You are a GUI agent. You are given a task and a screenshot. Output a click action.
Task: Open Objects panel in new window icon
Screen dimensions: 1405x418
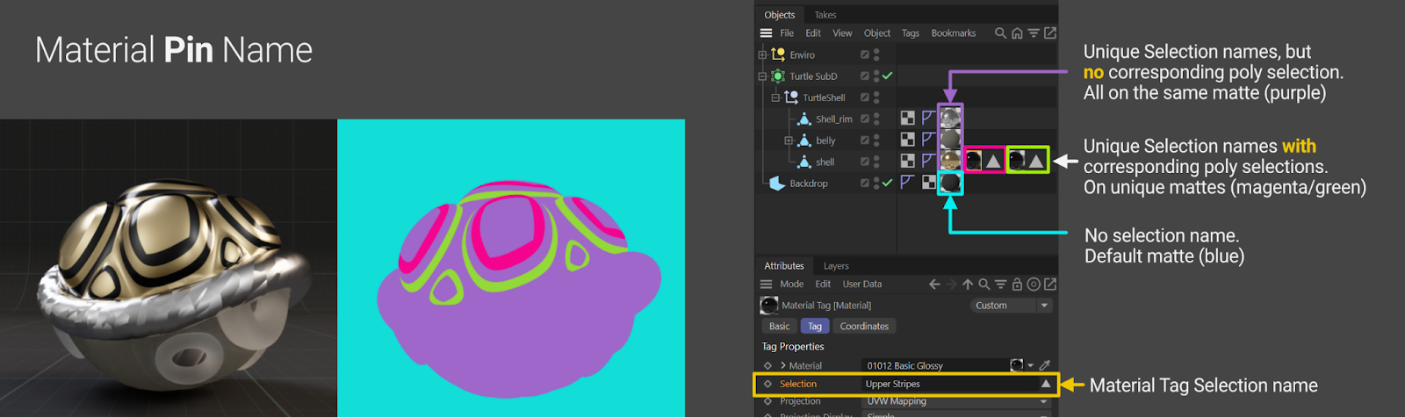1050,33
